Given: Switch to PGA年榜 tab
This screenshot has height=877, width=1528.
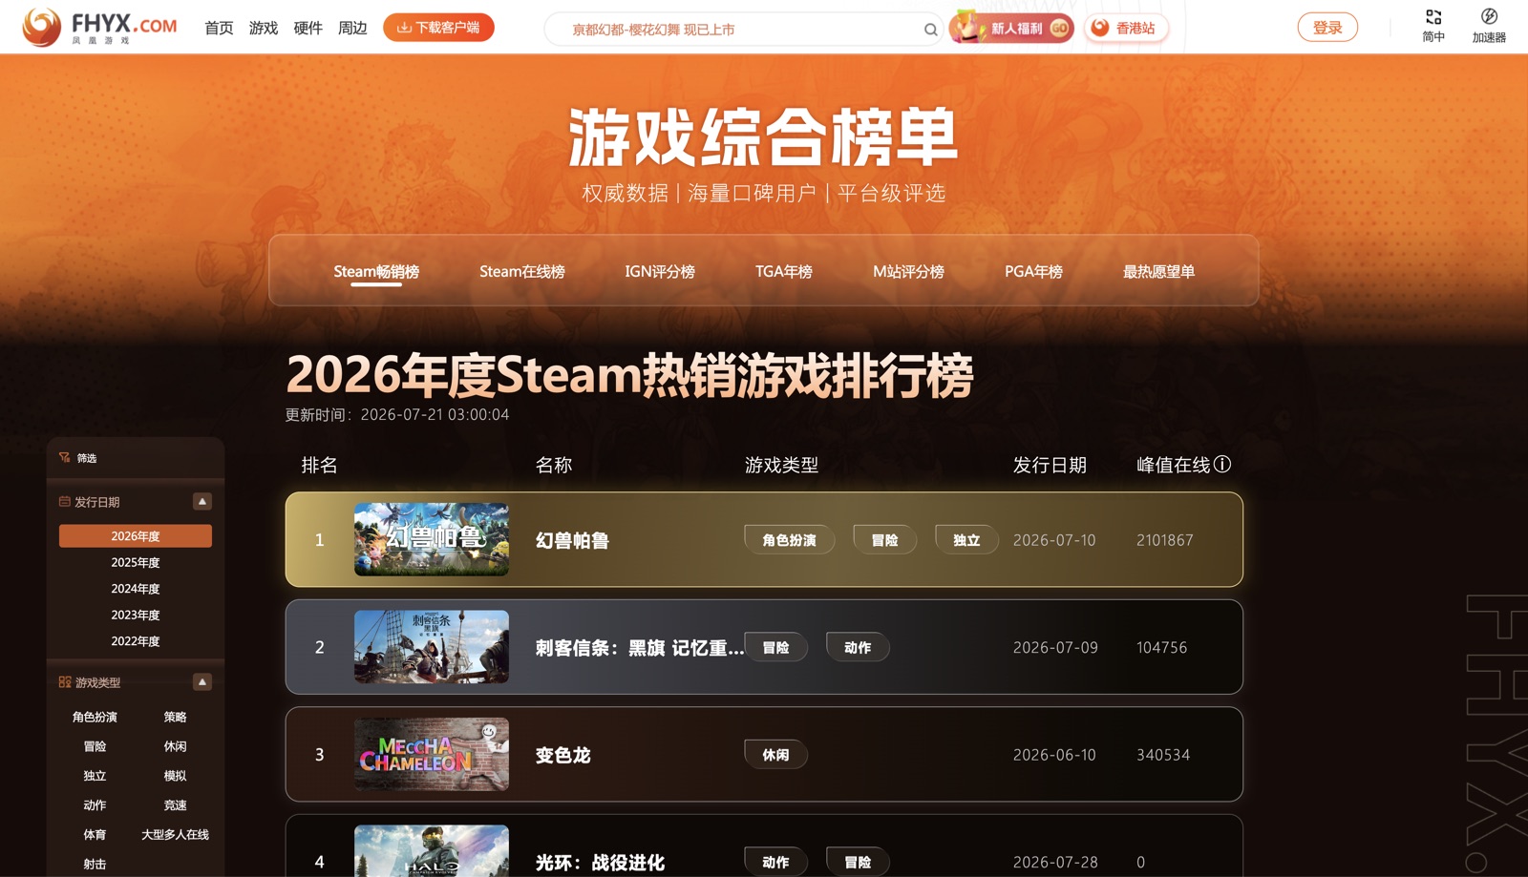Looking at the screenshot, I should (x=1033, y=272).
